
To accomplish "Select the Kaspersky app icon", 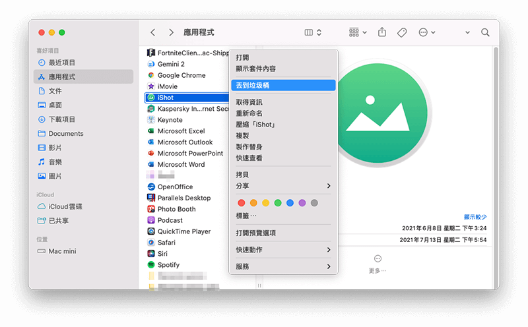I will 151,109.
